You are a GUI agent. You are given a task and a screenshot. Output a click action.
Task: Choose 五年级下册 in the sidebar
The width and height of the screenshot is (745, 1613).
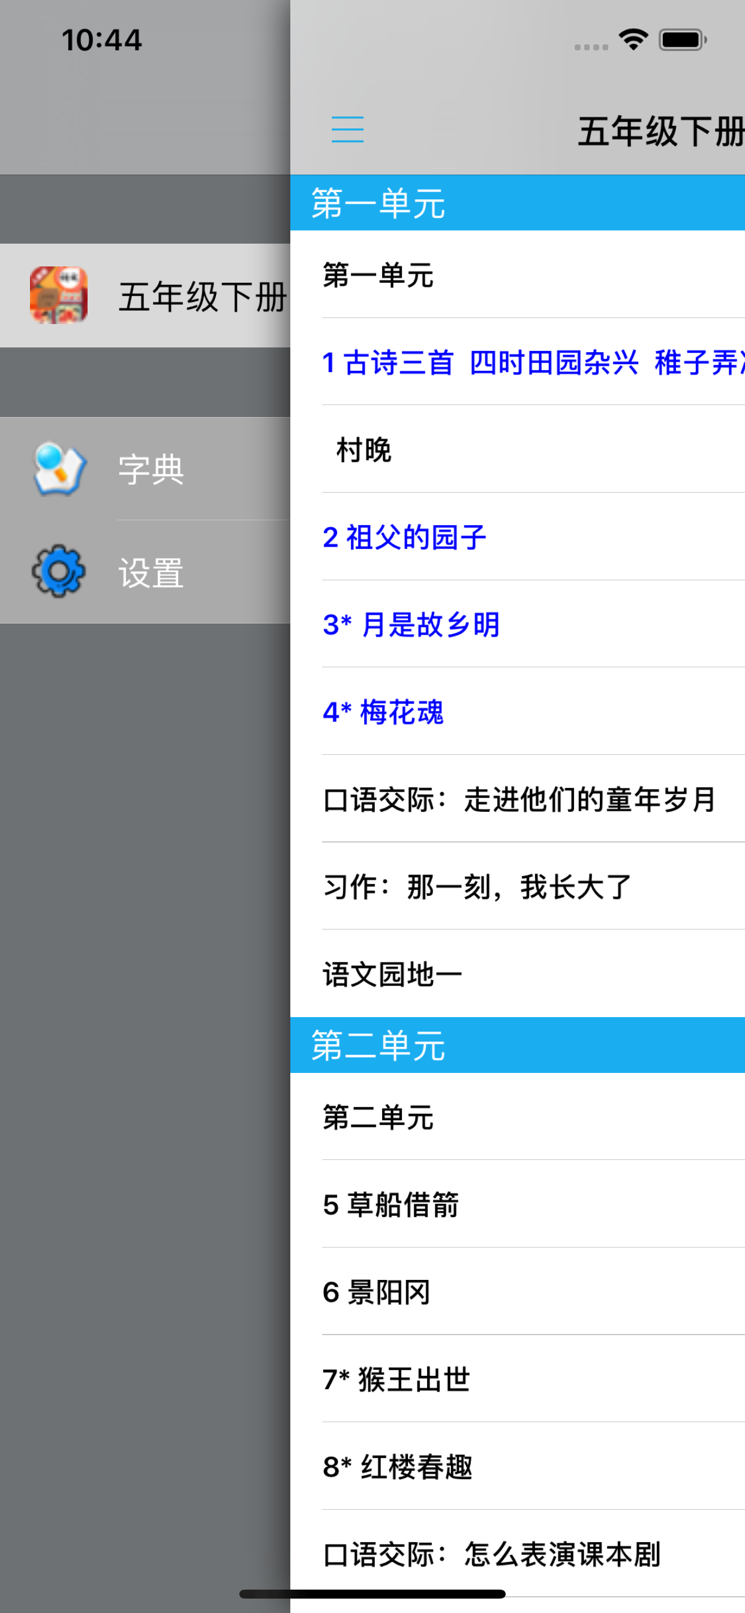[145, 296]
